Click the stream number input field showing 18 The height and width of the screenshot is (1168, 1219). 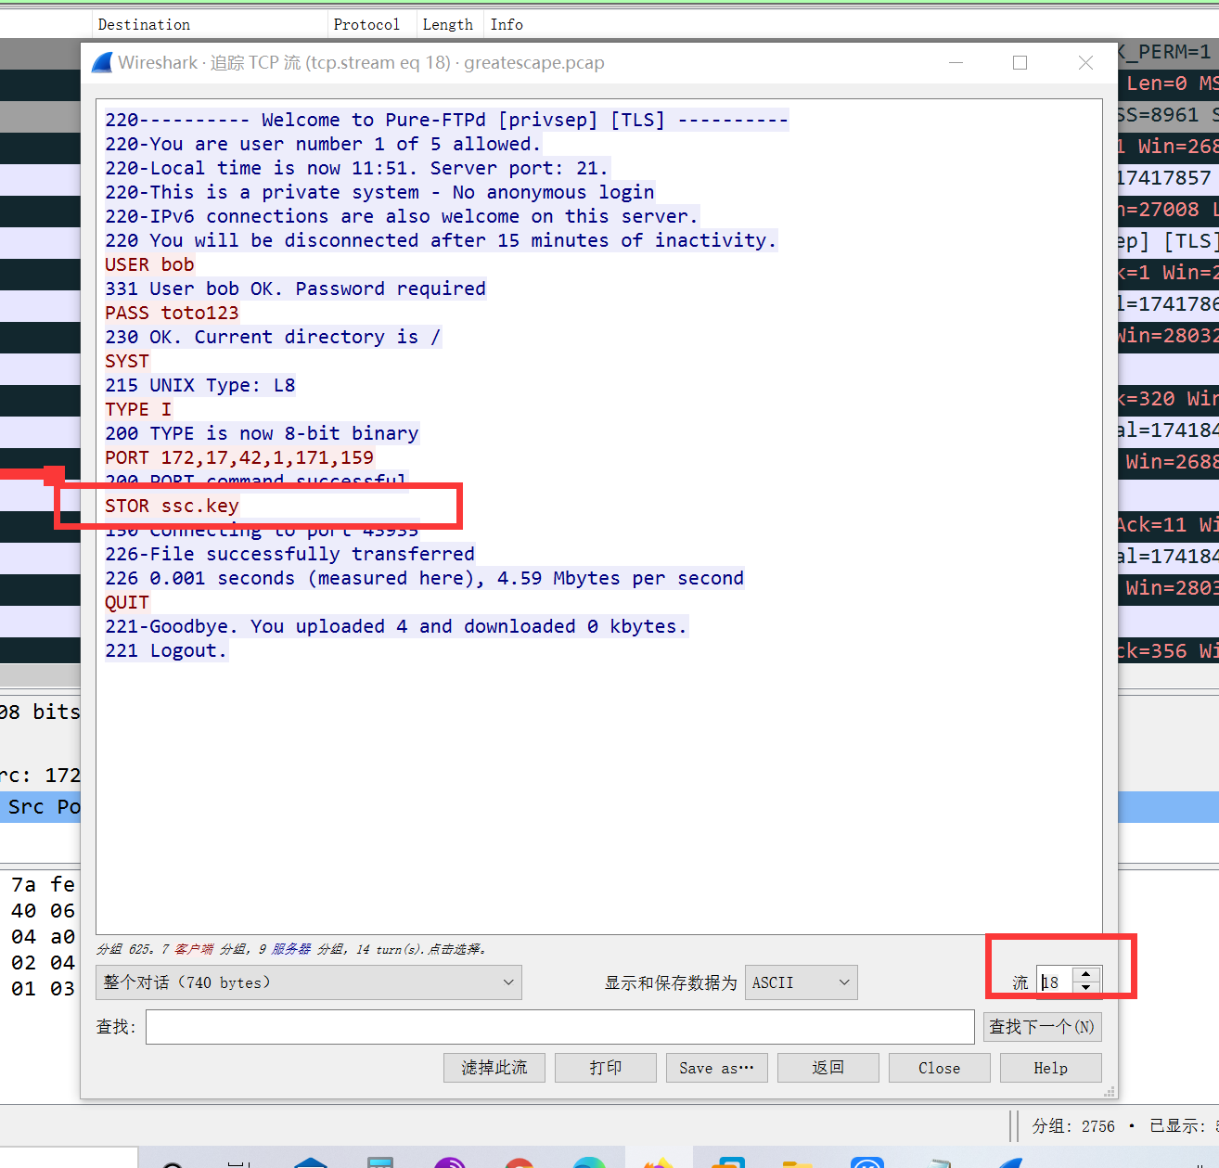[x=1055, y=982]
